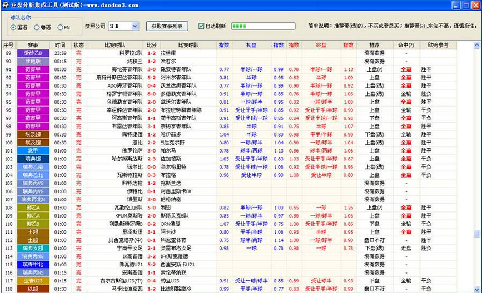Click the 科尼亚体育 team name
The image size is (482, 293).
pos(173,240)
